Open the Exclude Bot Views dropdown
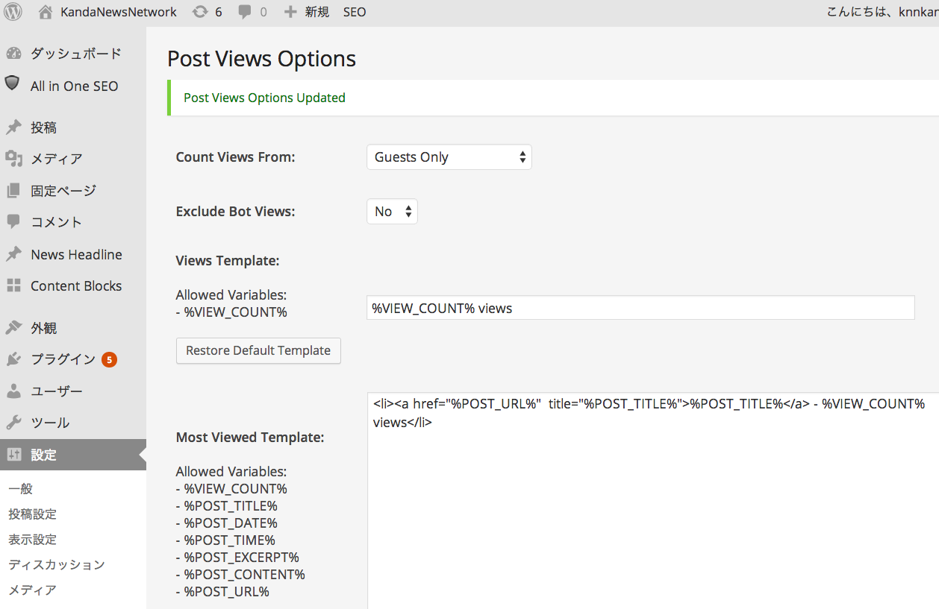 point(392,212)
